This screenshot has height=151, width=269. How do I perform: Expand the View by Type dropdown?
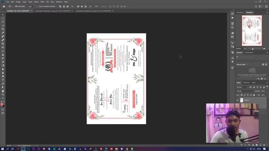point(242,65)
